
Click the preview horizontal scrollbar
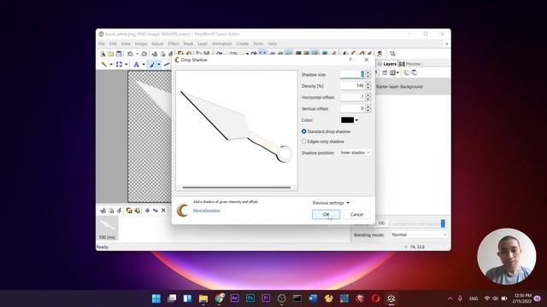(237, 188)
